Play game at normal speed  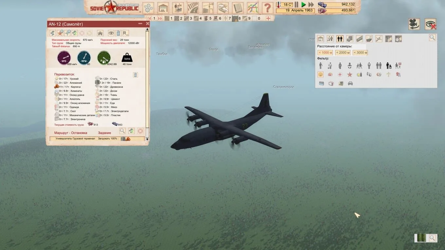click(304, 5)
